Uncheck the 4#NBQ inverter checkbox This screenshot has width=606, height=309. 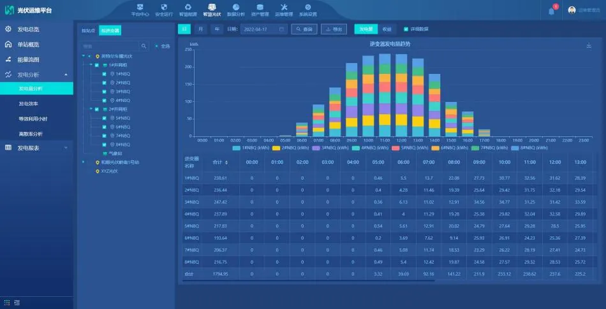click(105, 101)
